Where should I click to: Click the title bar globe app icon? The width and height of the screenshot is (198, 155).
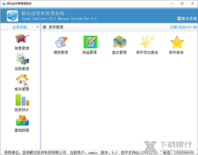click(4, 3)
